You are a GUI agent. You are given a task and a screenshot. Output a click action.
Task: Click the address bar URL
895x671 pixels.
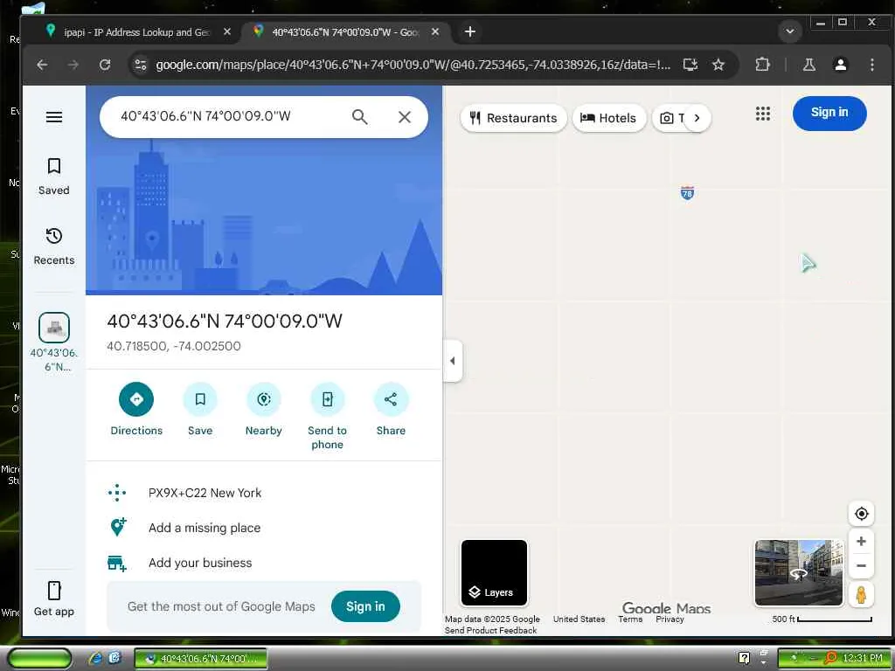413,65
